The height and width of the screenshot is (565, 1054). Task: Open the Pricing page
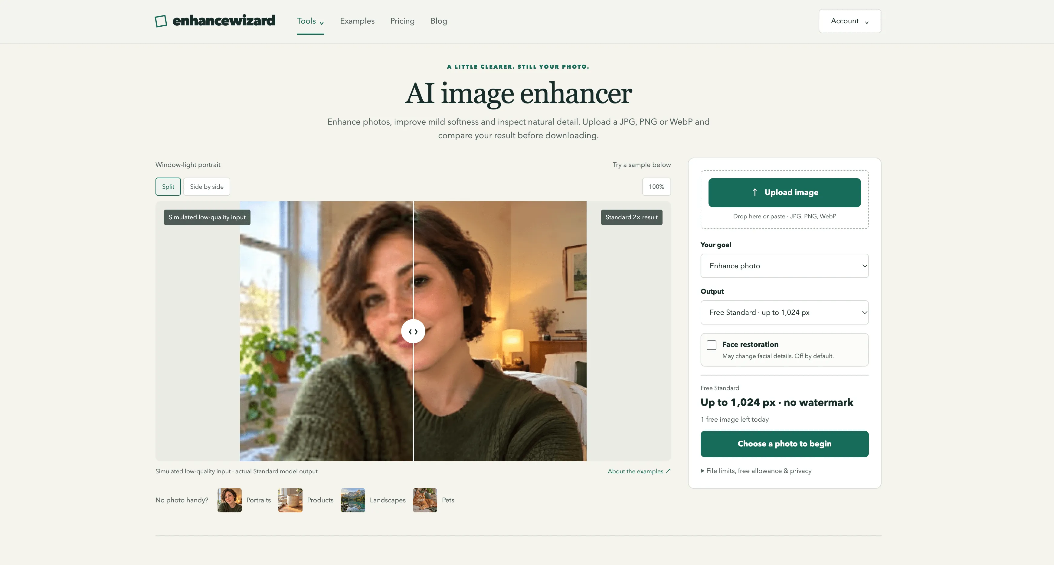[x=402, y=21]
